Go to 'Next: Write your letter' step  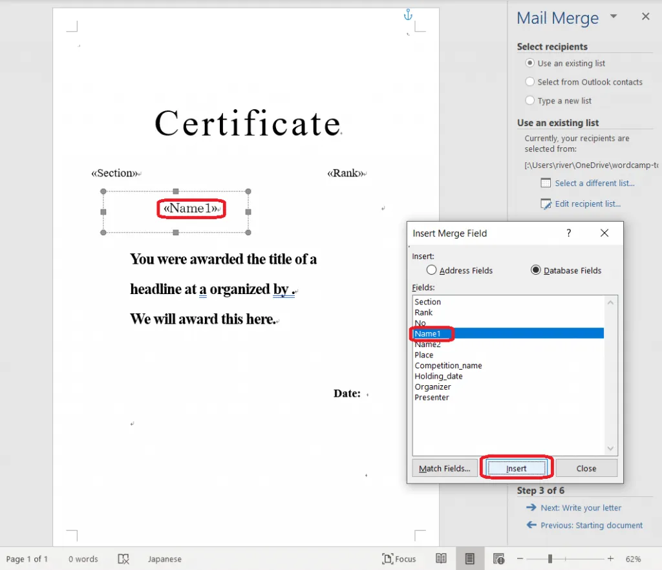[581, 508]
